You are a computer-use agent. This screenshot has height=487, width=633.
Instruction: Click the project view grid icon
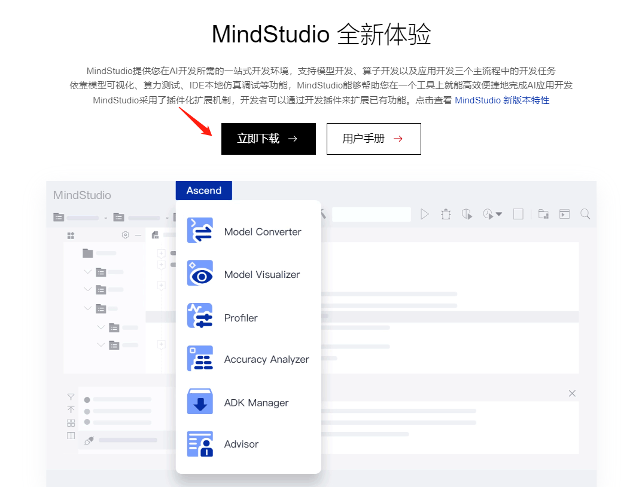[x=71, y=235]
